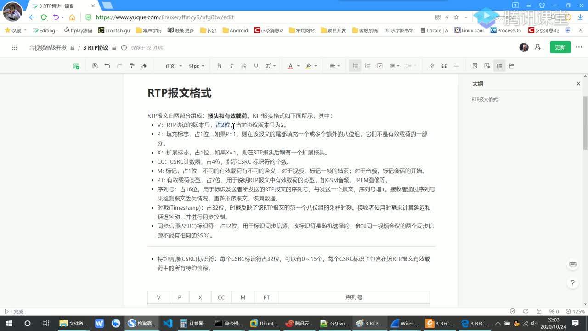Viewport: 588px width, 331px height.
Task: Open the Editing bookmark
Action: pyautogui.click(x=45, y=30)
